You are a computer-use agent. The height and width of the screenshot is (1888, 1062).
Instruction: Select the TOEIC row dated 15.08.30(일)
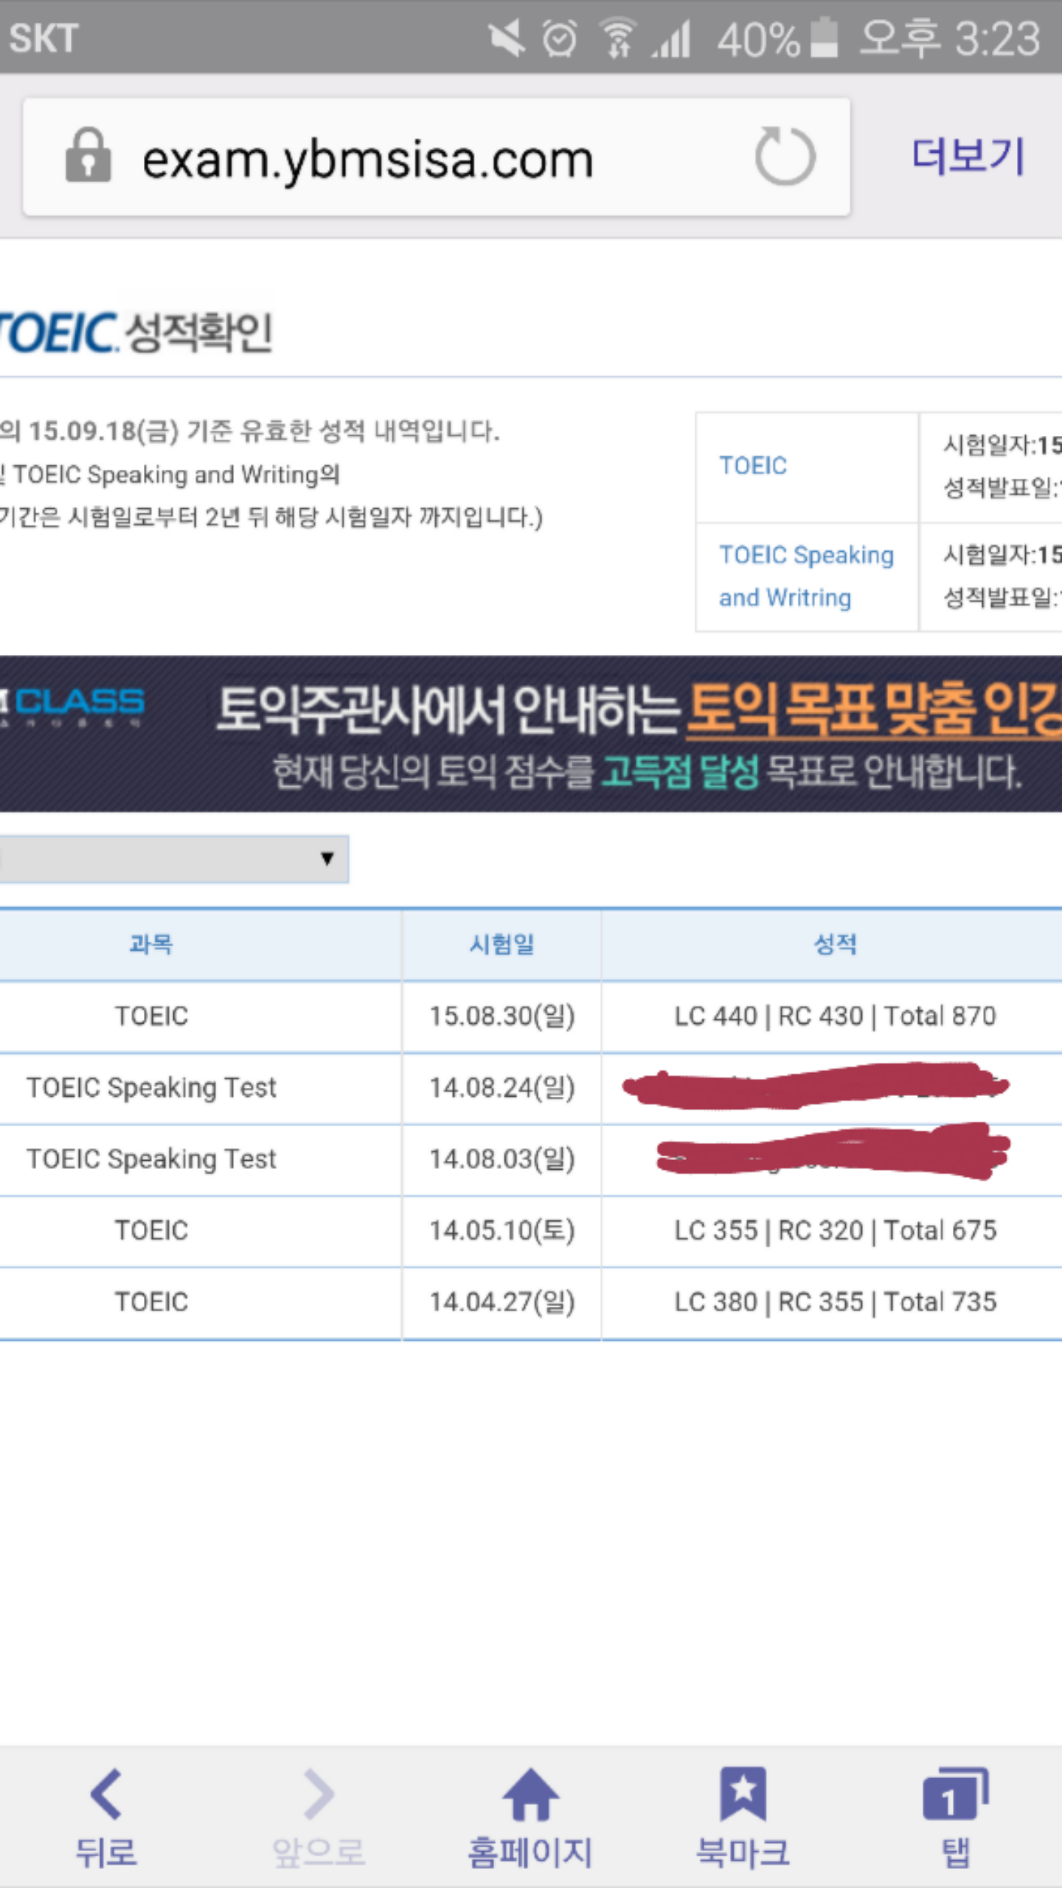click(x=531, y=1016)
